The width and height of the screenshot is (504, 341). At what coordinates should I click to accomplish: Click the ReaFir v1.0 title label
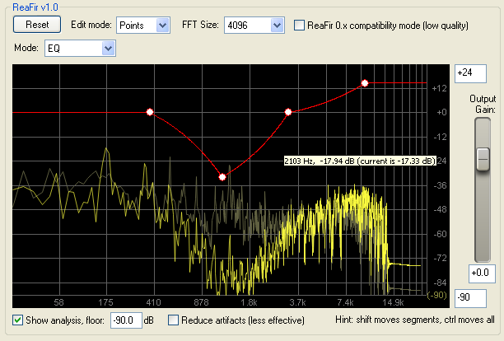tap(35, 7)
